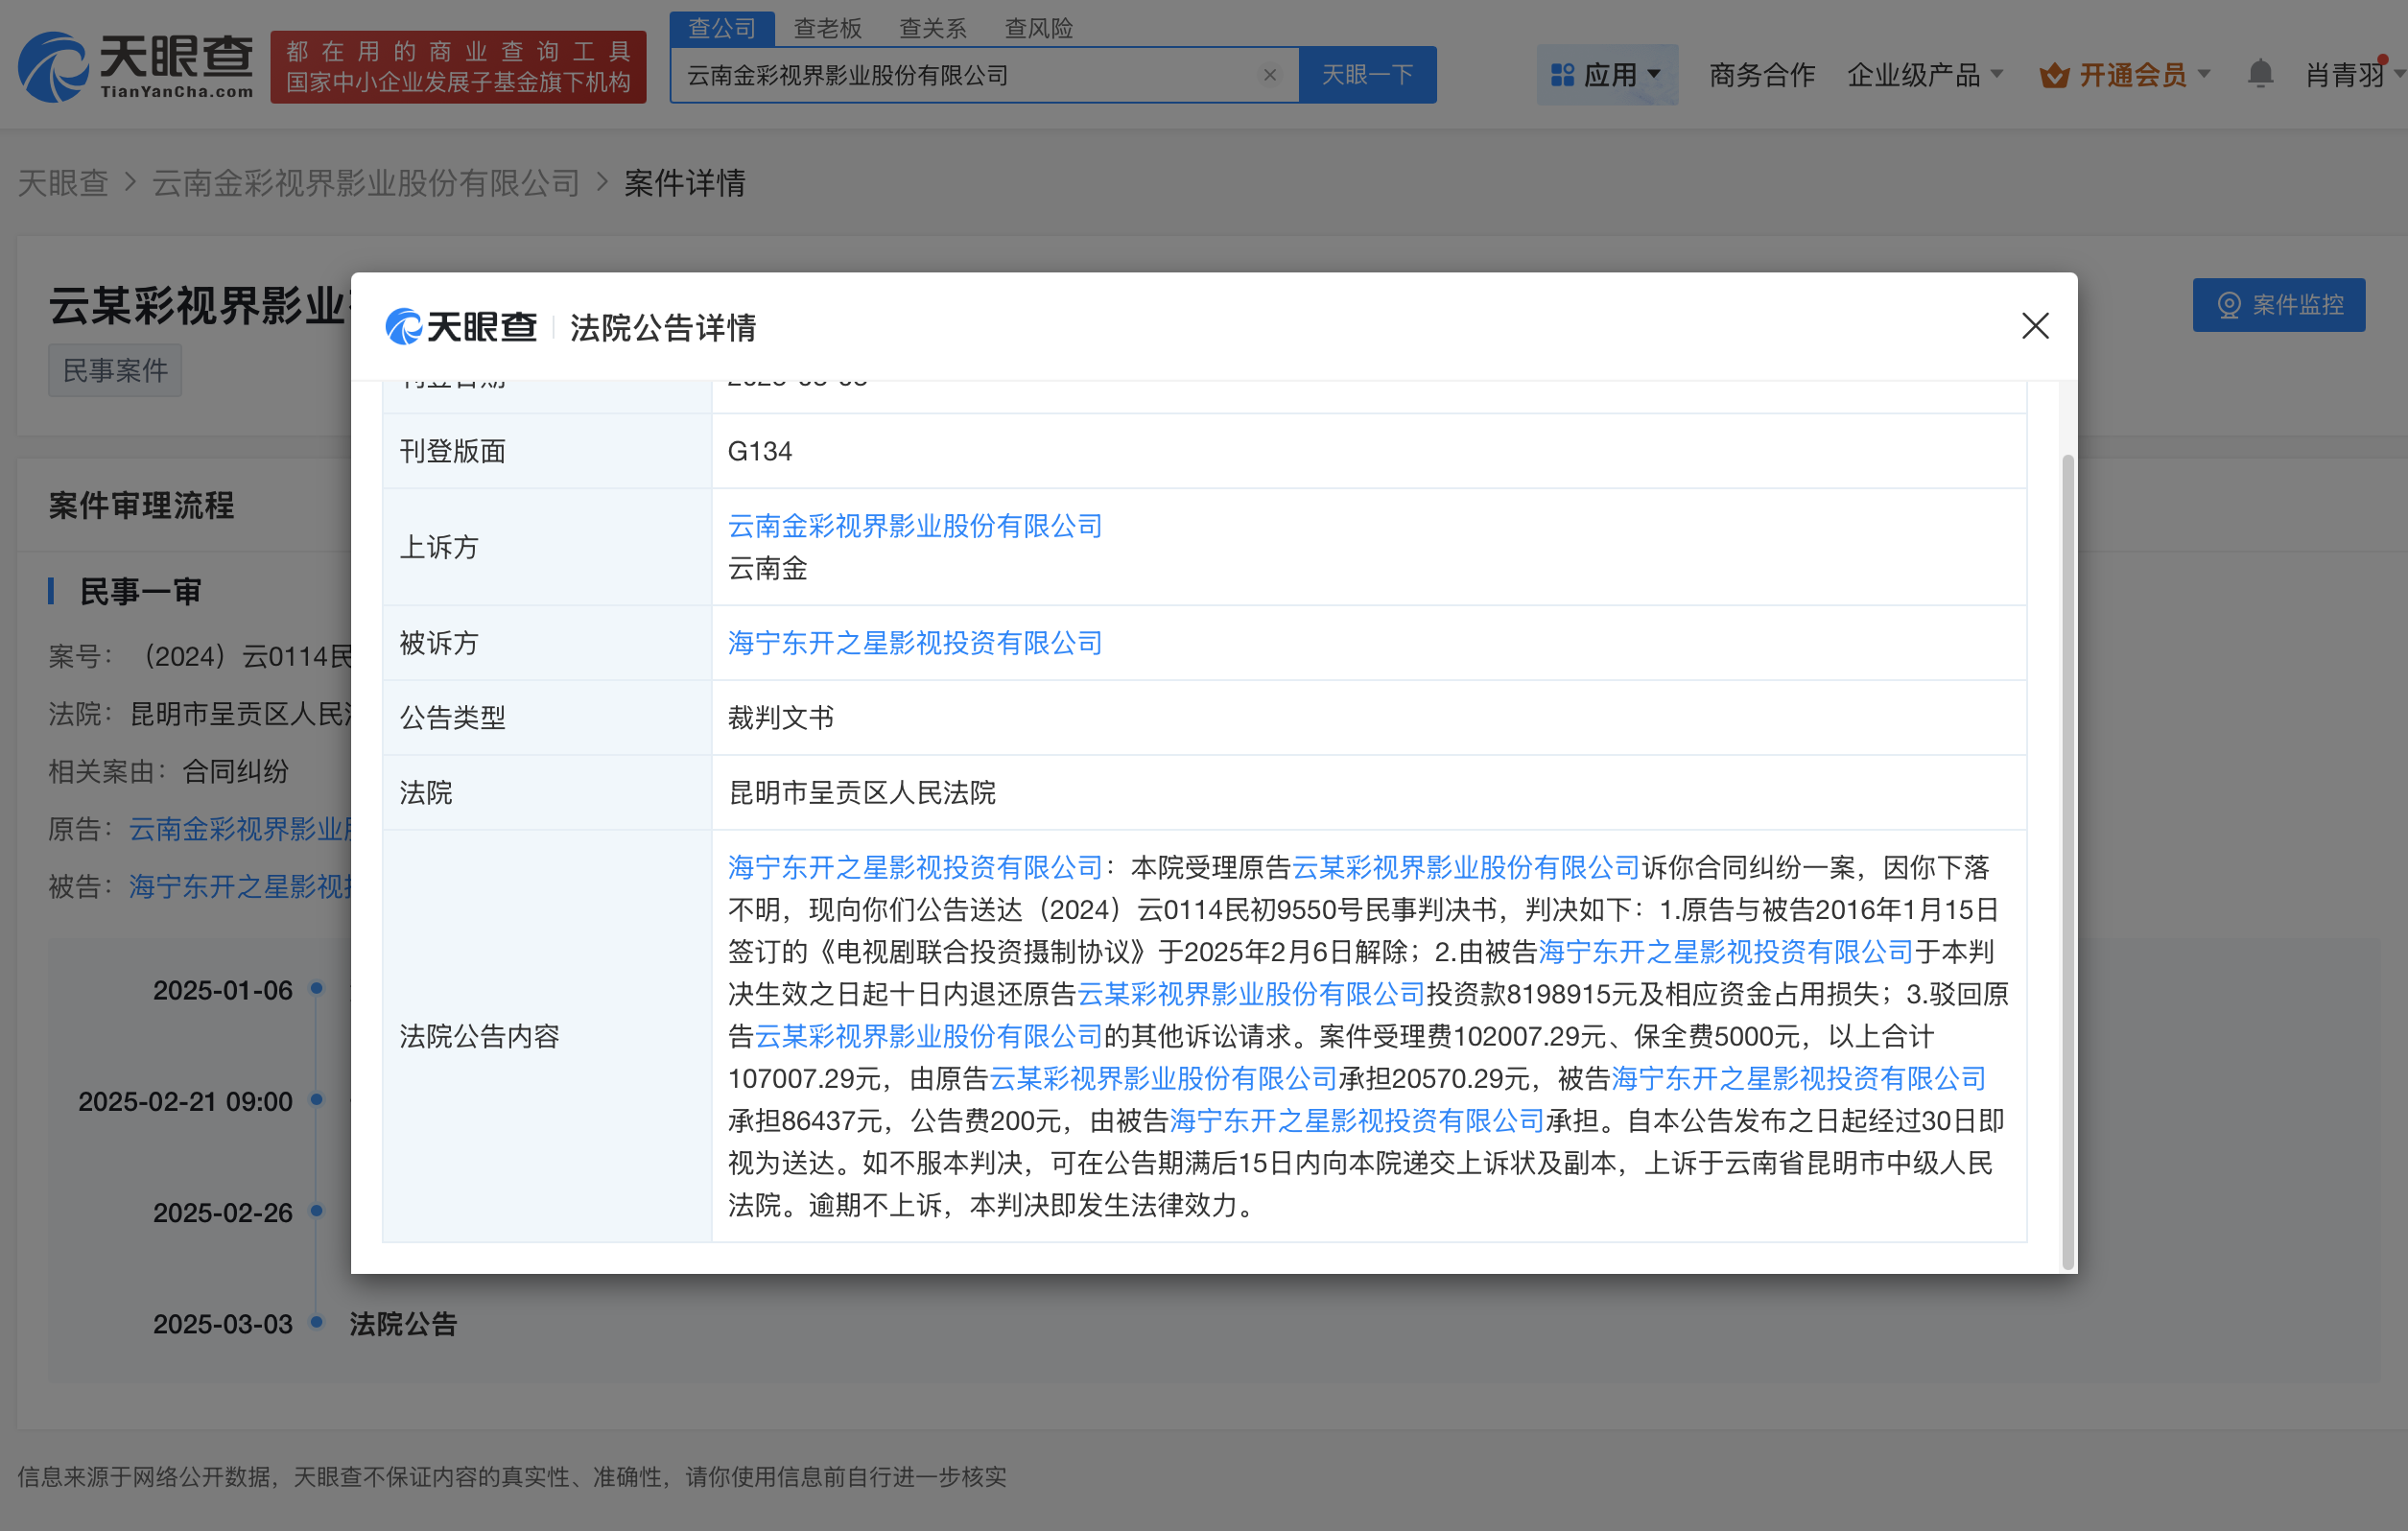
Task: Switch to 查公司 tab
Action: [x=722, y=28]
